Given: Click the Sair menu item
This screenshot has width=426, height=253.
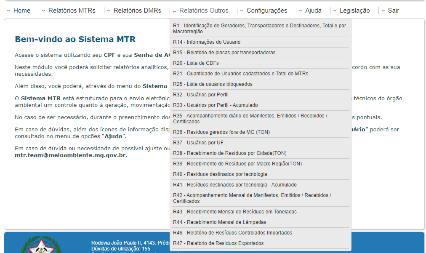Looking at the screenshot, I should pos(393,11).
